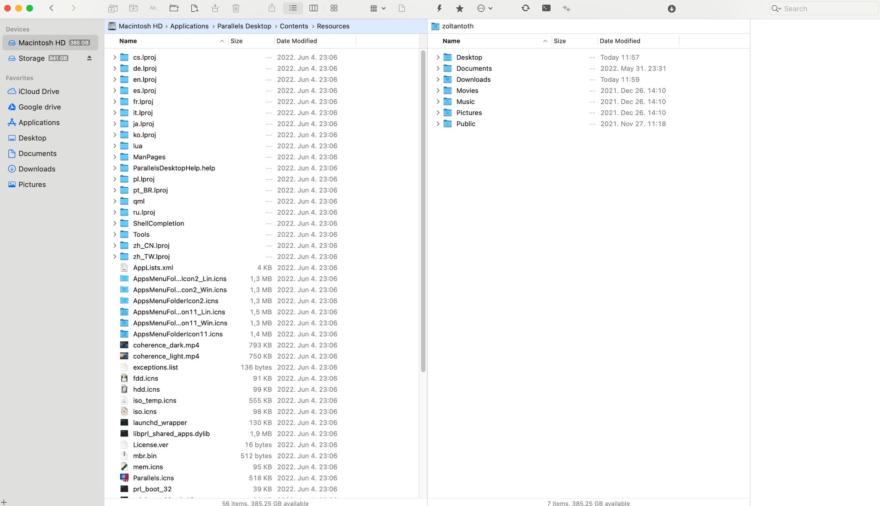This screenshot has height=506, width=880.
Task: Open the group-by arrangement dropdown
Action: click(x=378, y=8)
